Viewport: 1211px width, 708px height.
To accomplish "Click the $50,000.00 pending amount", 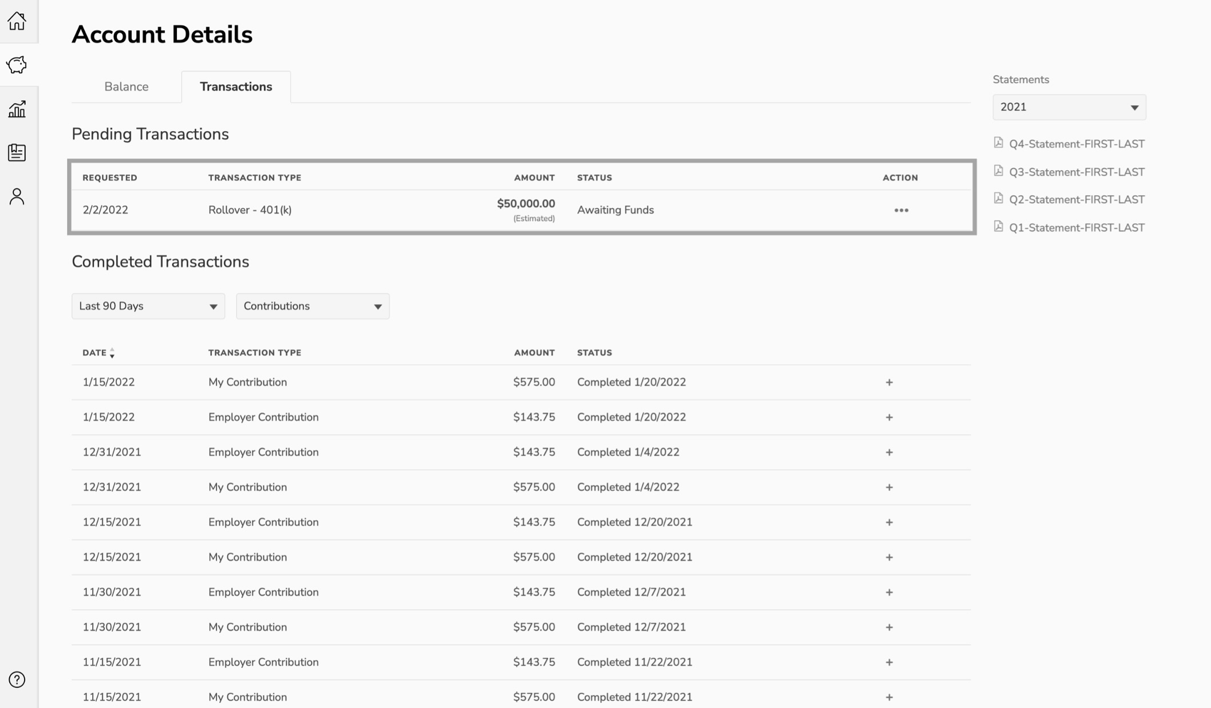I will [x=526, y=203].
